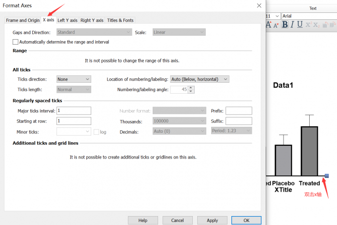Select the Treated x-axis label
This screenshot has height=225, width=337.
coord(309,183)
